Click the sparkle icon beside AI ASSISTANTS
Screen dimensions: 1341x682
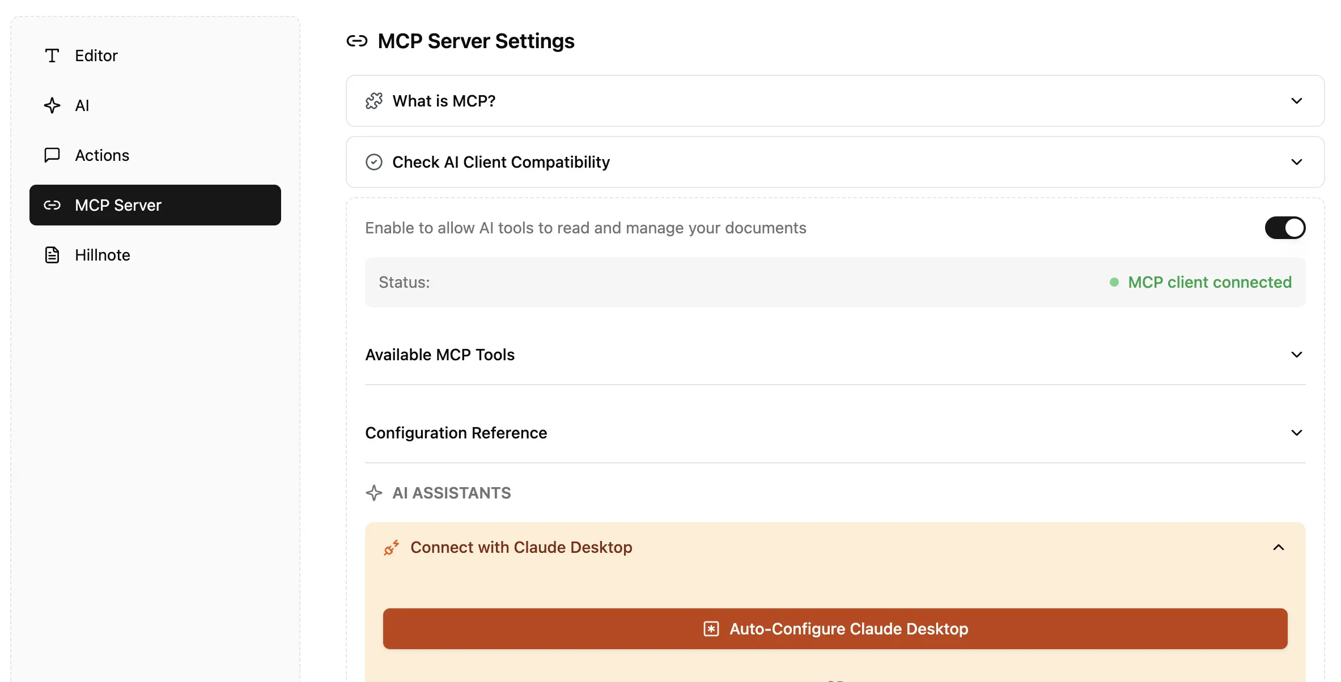374,493
